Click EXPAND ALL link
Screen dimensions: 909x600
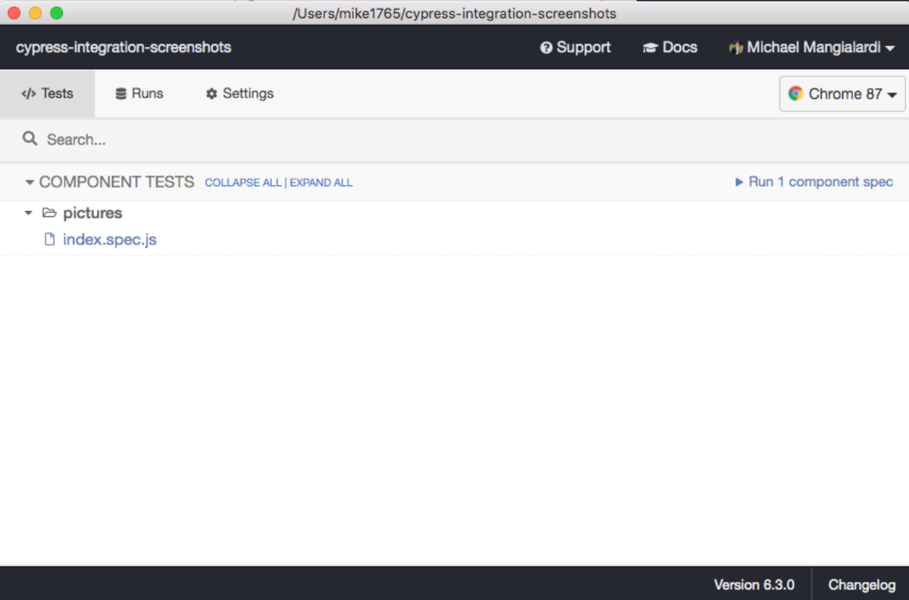coord(321,182)
